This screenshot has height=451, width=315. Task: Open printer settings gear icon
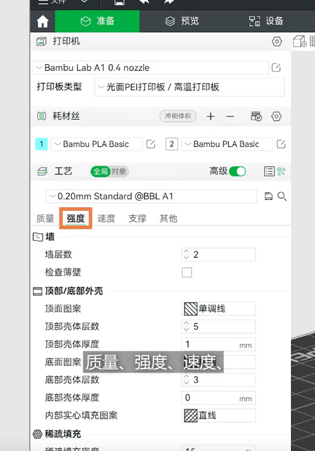click(x=276, y=42)
